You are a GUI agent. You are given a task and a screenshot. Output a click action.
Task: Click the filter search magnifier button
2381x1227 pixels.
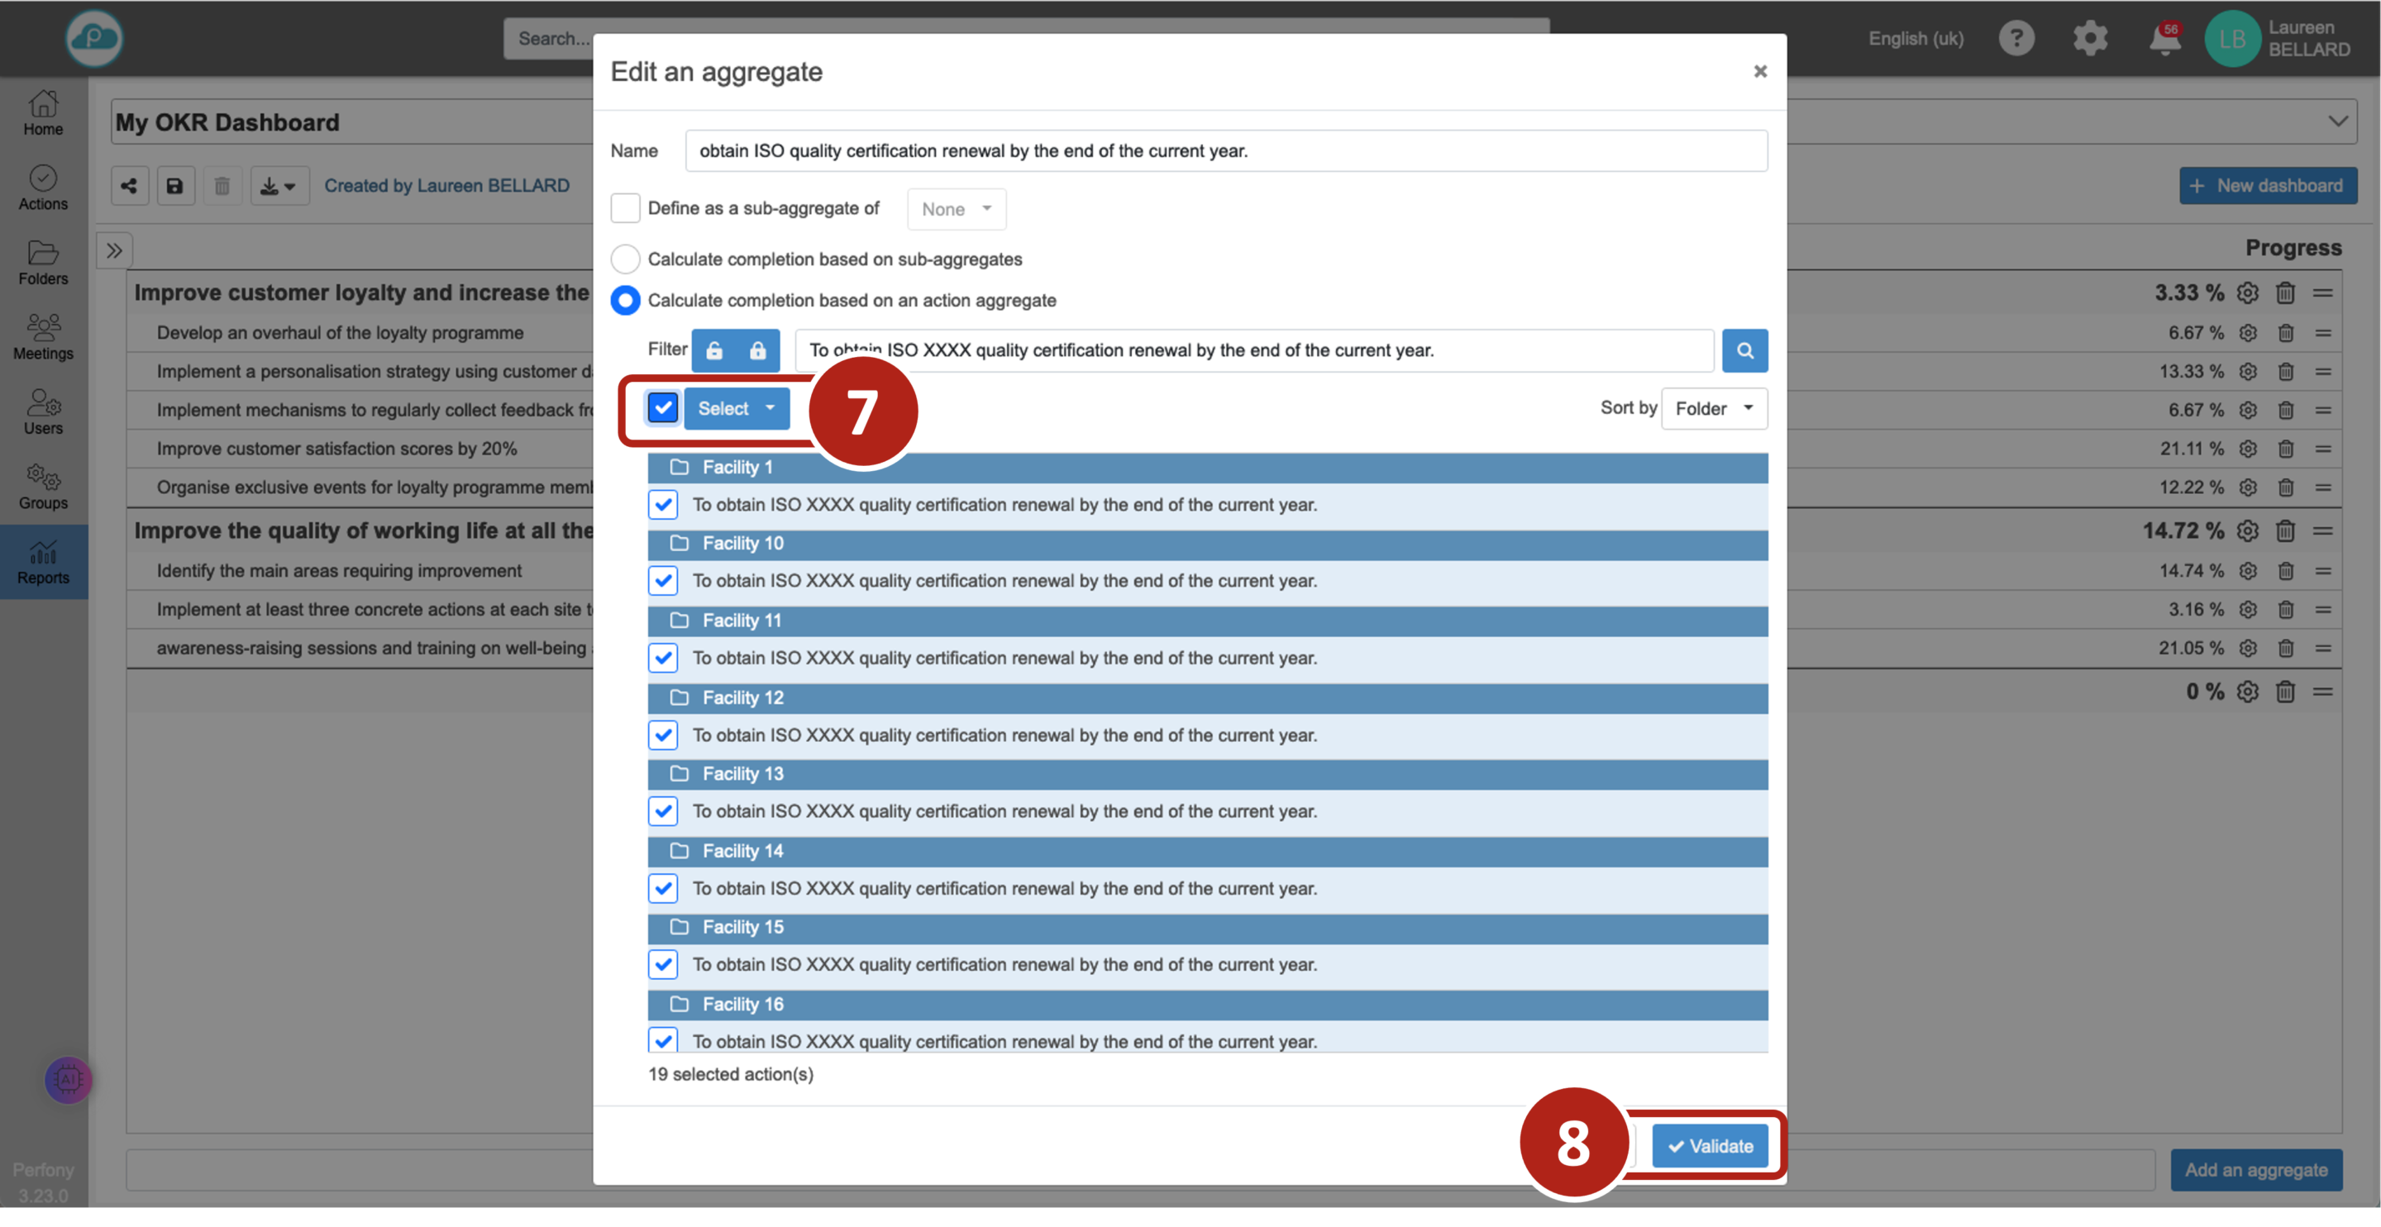point(1744,350)
